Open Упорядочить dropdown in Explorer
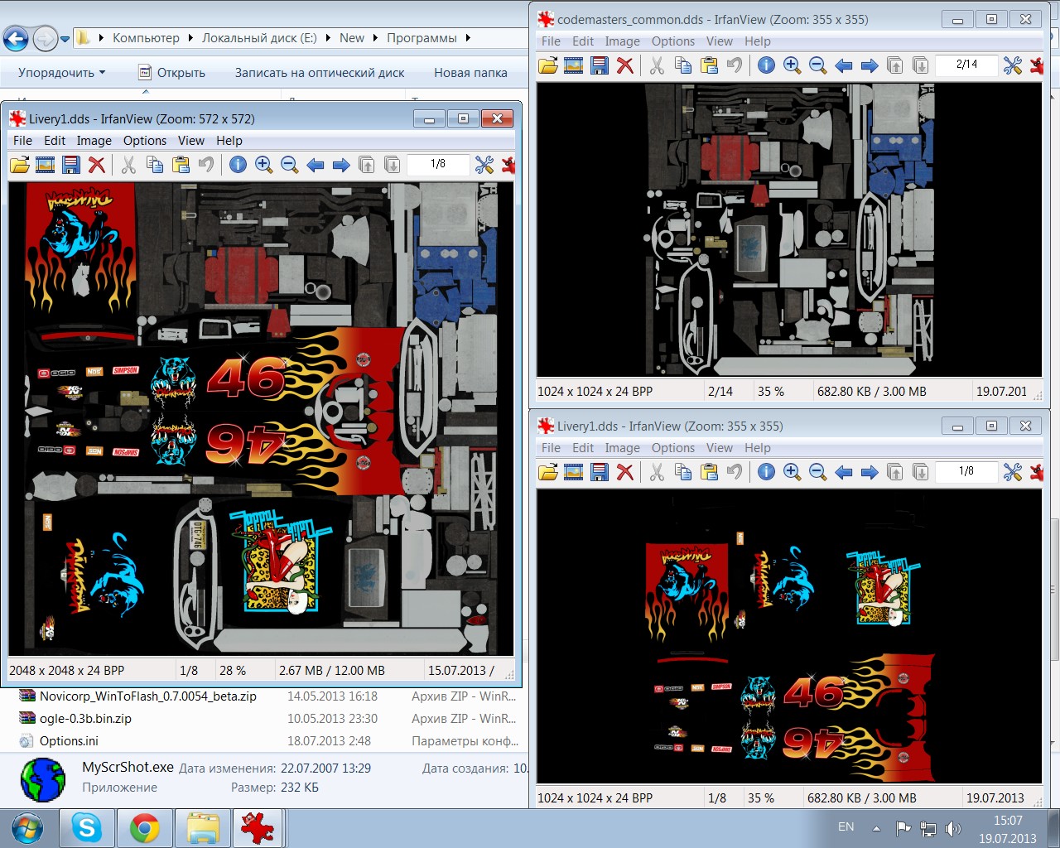Screen dimensions: 1060x848 62,73
